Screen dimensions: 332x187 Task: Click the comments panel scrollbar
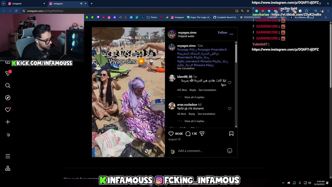(236, 53)
